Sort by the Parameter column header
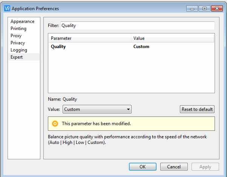 [x=90, y=38]
